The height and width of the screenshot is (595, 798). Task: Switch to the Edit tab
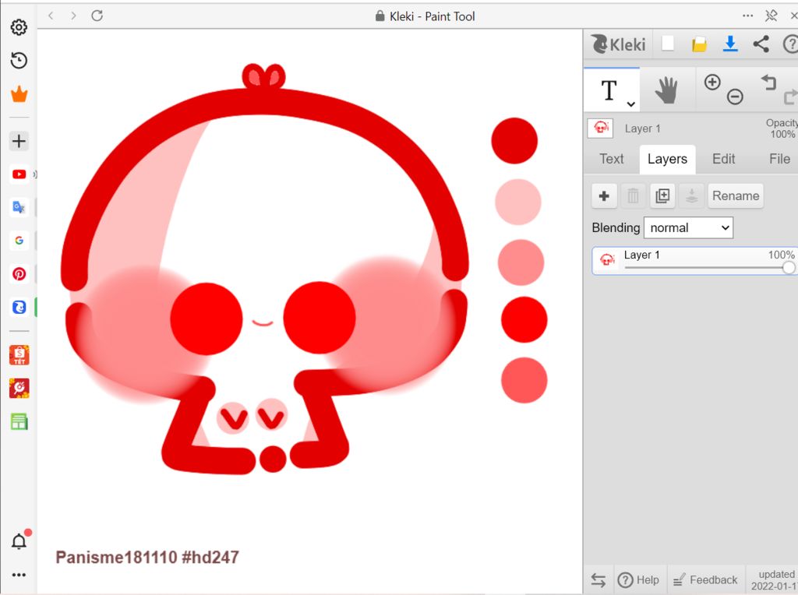coord(724,159)
